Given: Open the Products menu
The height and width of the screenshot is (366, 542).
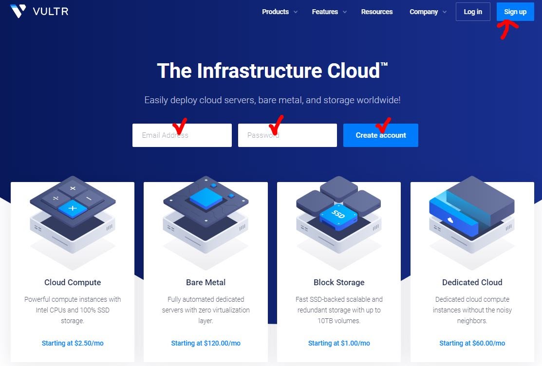Looking at the screenshot, I should (x=275, y=12).
